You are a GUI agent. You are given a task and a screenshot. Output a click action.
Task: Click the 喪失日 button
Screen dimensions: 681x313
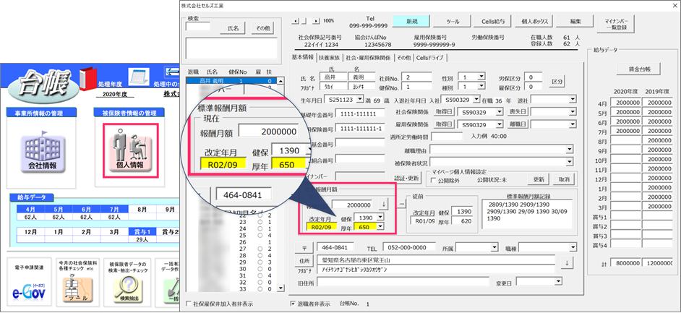tap(518, 111)
